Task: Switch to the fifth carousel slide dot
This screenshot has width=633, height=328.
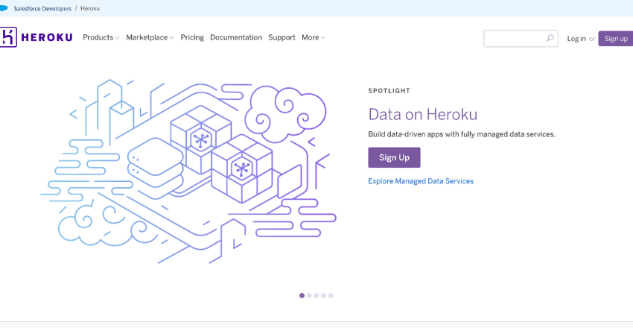Action: 331,296
